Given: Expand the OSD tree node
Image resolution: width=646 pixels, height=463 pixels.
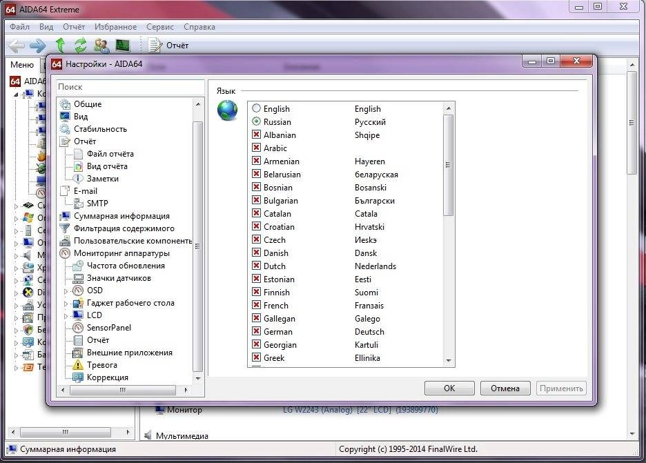Looking at the screenshot, I should click(x=66, y=291).
